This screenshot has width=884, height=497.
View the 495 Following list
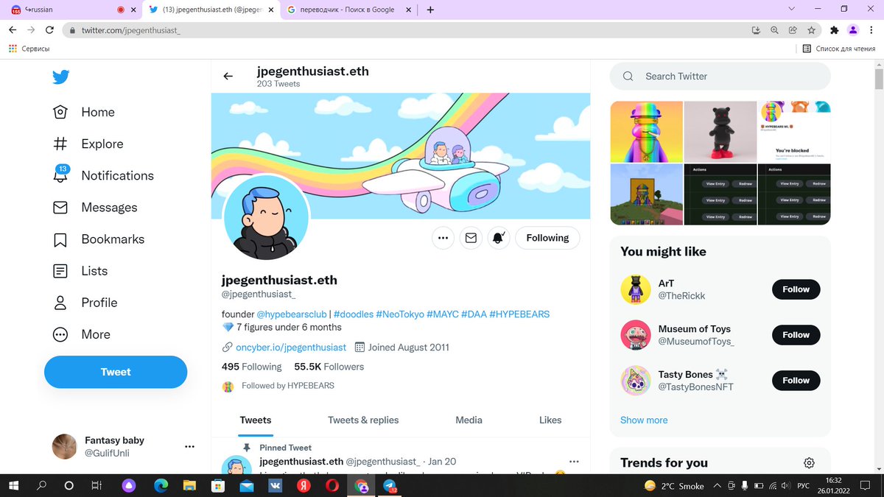[x=251, y=367]
